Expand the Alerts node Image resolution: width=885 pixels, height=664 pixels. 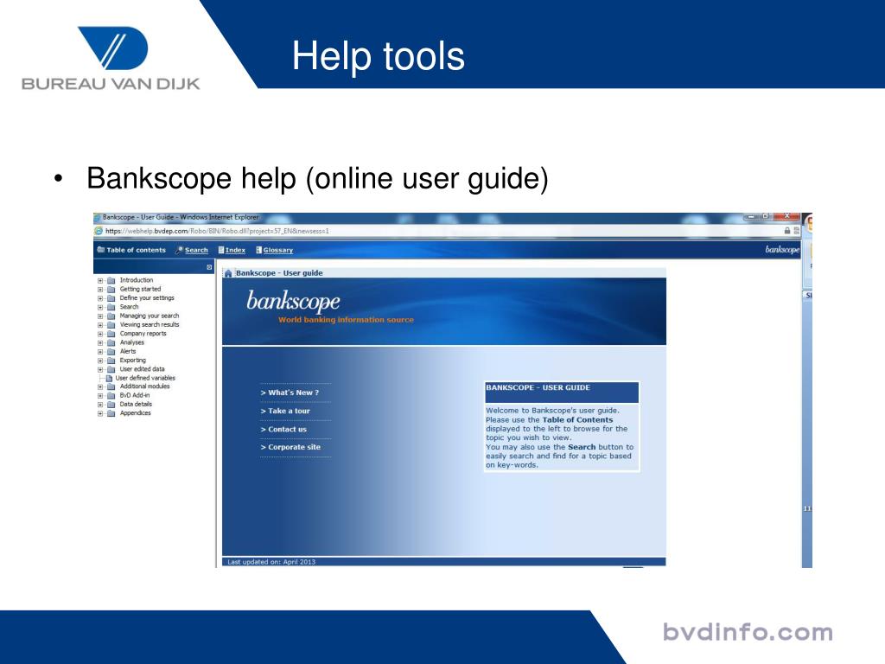(100, 352)
